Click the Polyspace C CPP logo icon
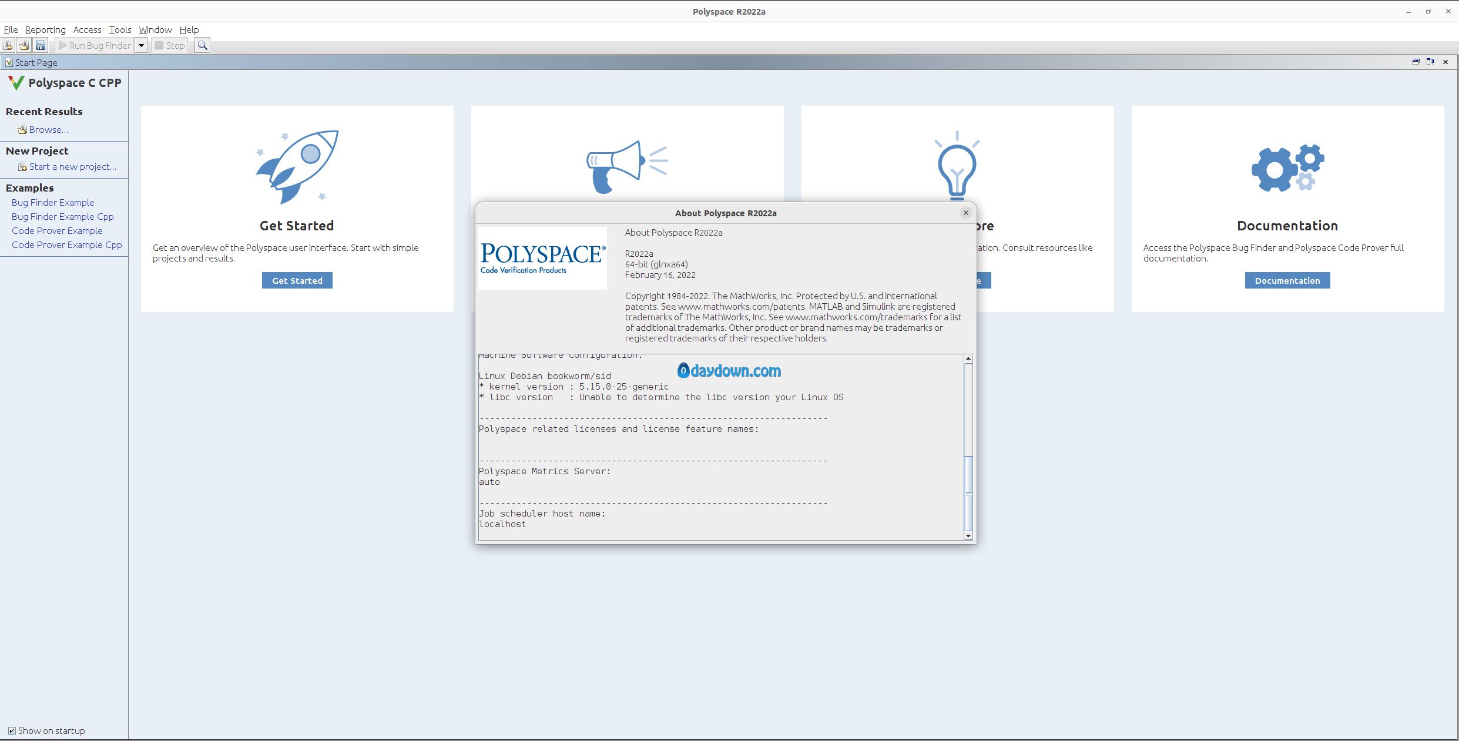 point(16,83)
